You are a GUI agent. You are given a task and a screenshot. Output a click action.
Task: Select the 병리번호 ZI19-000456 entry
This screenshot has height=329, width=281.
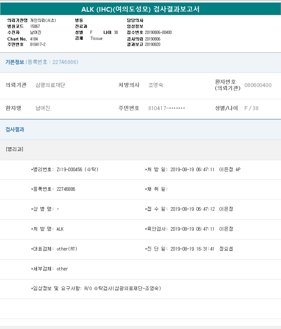[x=65, y=170]
